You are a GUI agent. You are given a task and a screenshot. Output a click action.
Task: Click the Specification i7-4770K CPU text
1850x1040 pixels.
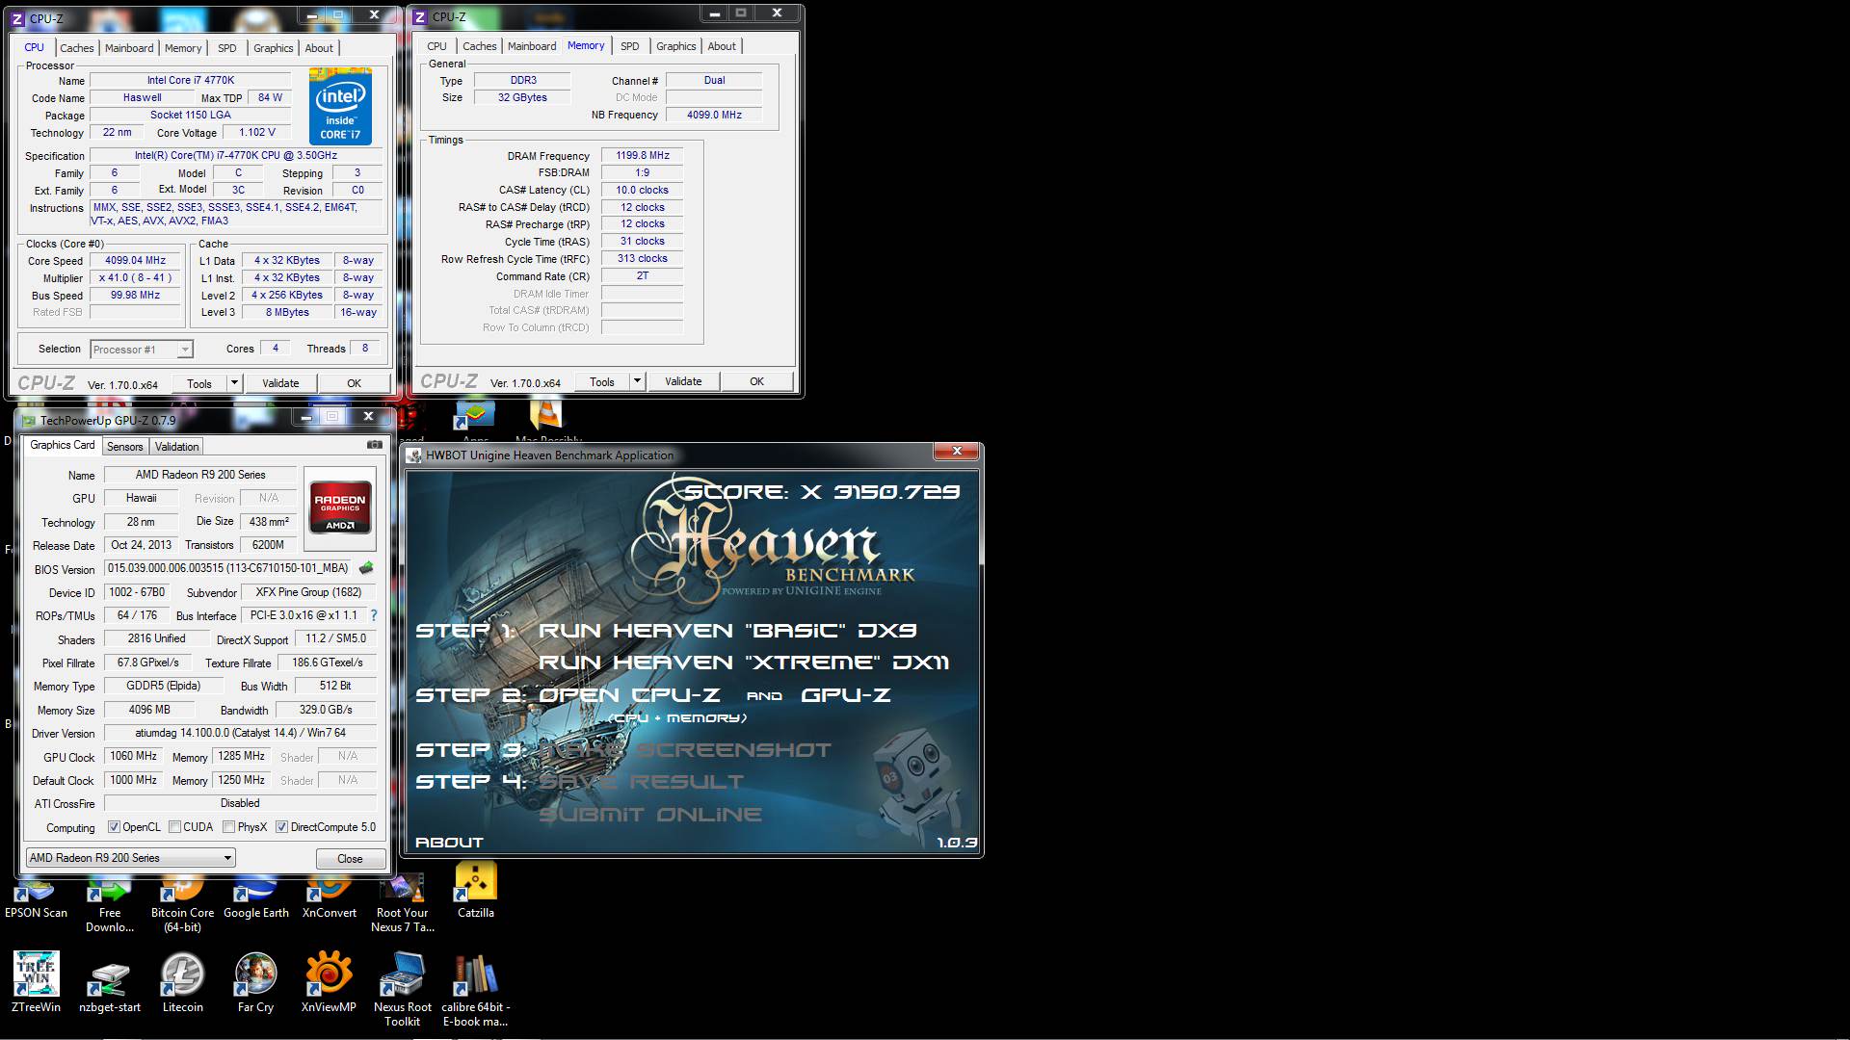[x=236, y=155]
